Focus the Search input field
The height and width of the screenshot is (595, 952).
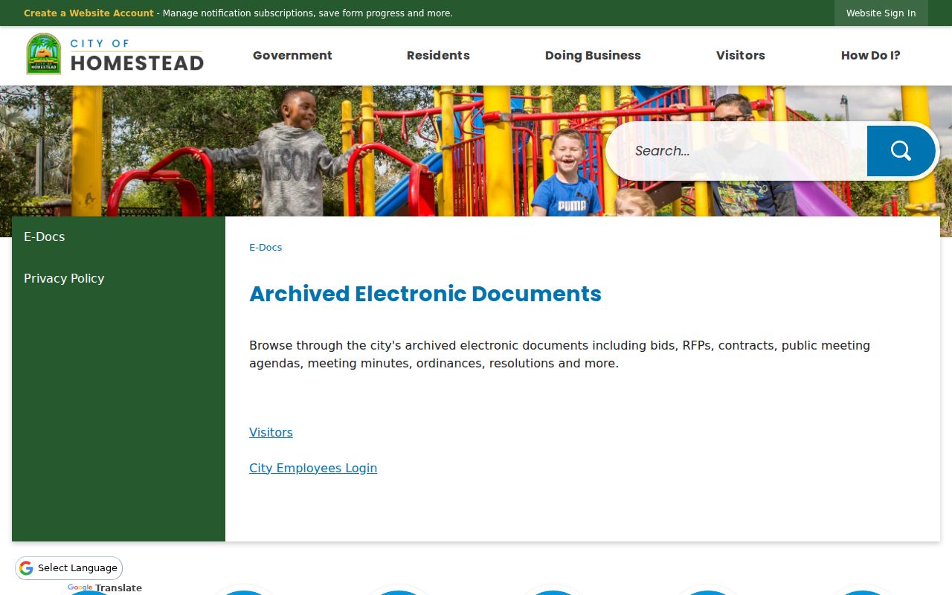click(x=738, y=151)
